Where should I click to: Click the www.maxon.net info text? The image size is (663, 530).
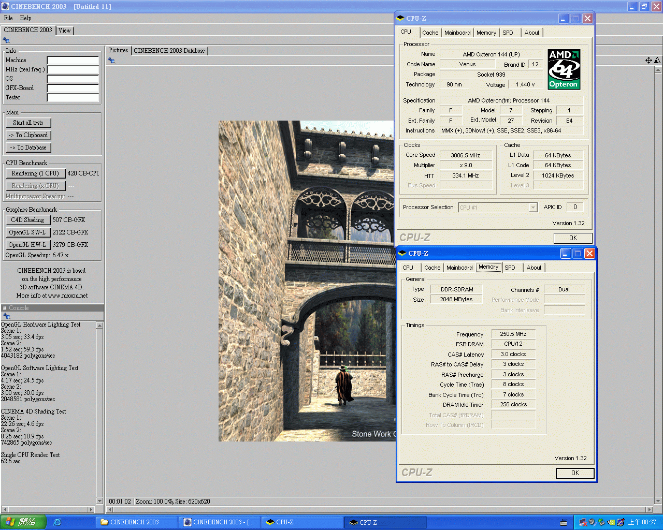point(68,296)
